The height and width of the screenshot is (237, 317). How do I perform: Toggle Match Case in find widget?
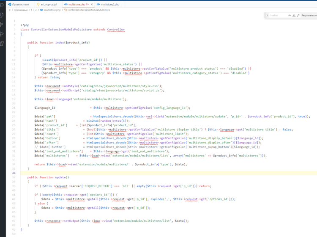click(x=290, y=15)
